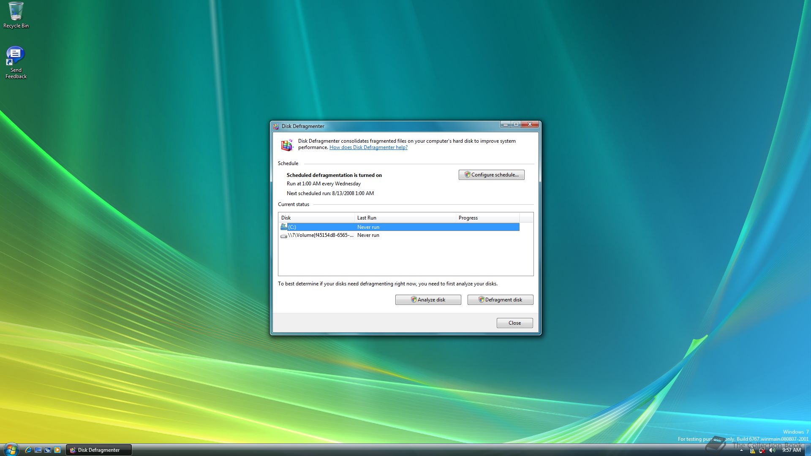Sort by the Last Run column header
Screen dimensions: 811x456
[405, 218]
